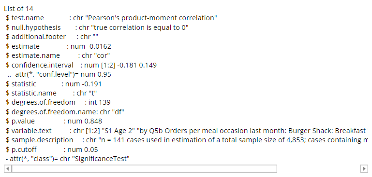
Task: Click the additional.footer empty string line
Action: (52, 37)
